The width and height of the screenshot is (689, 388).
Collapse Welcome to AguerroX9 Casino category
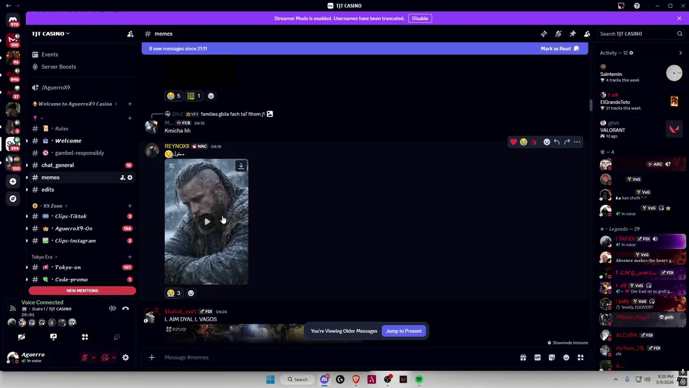(x=75, y=104)
